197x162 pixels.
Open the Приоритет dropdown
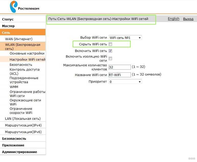(125, 82)
